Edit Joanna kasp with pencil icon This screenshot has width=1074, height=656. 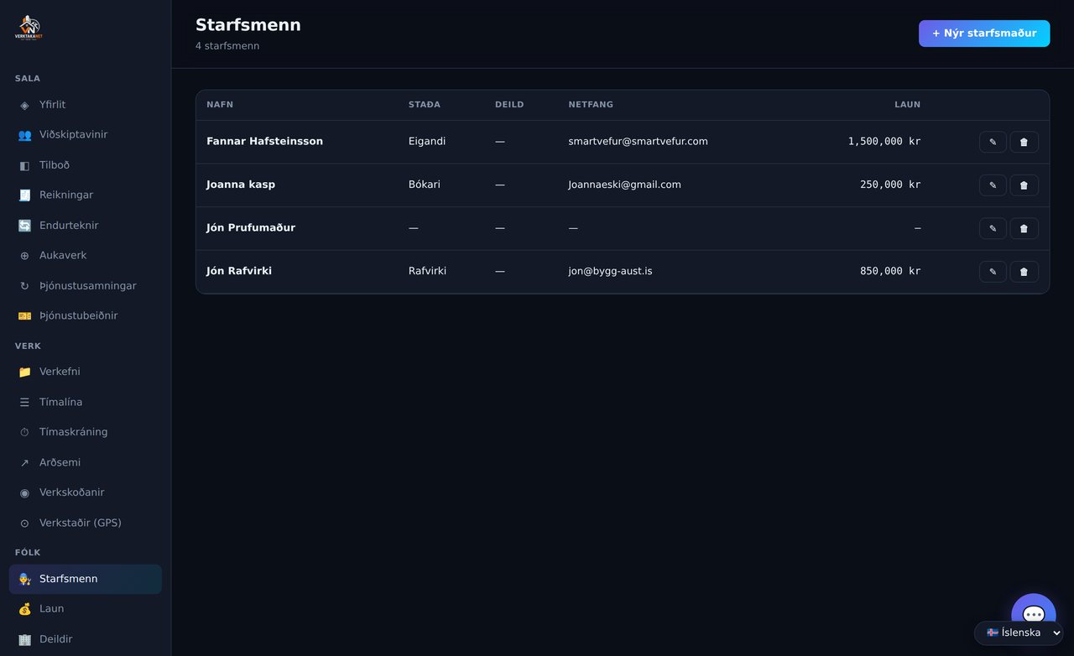coord(993,185)
